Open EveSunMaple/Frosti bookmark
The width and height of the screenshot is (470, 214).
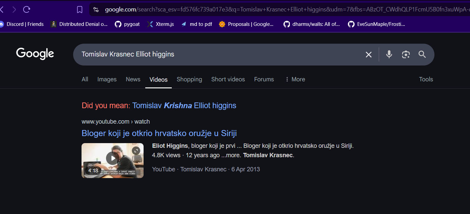(376, 24)
